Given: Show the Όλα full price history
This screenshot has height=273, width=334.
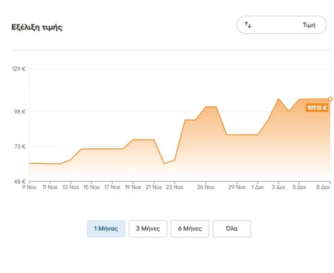Looking at the screenshot, I should tap(232, 229).
